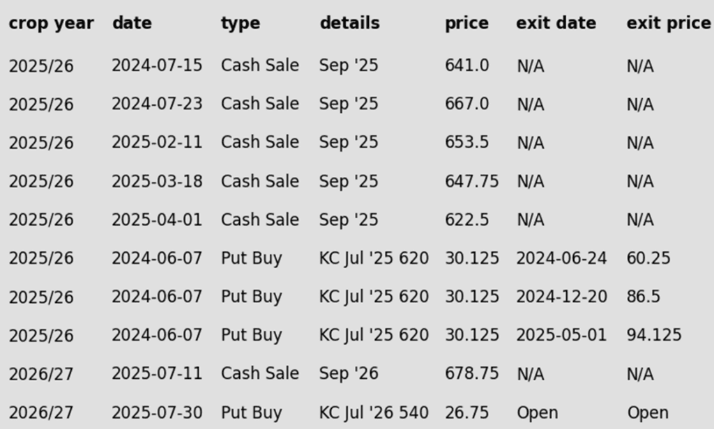Select the price cell 26.75
Viewport: 714px width, 429px height.
pos(466,412)
